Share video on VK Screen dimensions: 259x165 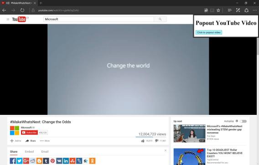pos(59,161)
